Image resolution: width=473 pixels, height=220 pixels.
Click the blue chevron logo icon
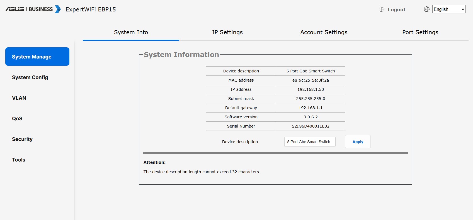coord(58,9)
